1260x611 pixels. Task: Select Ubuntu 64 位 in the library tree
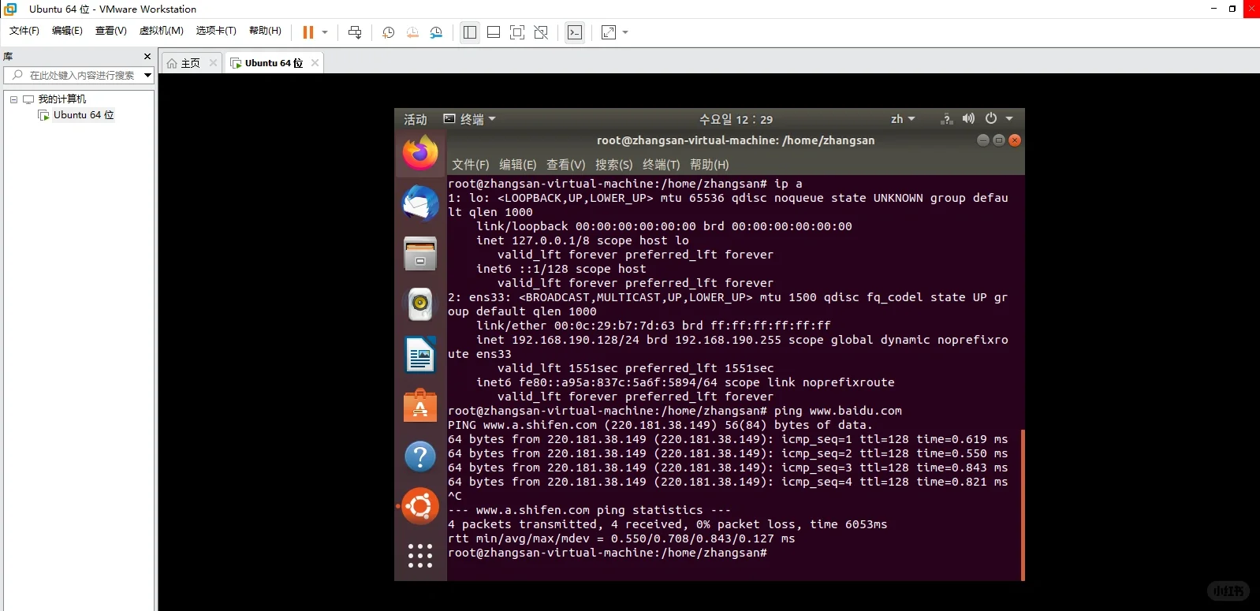pyautogui.click(x=84, y=115)
